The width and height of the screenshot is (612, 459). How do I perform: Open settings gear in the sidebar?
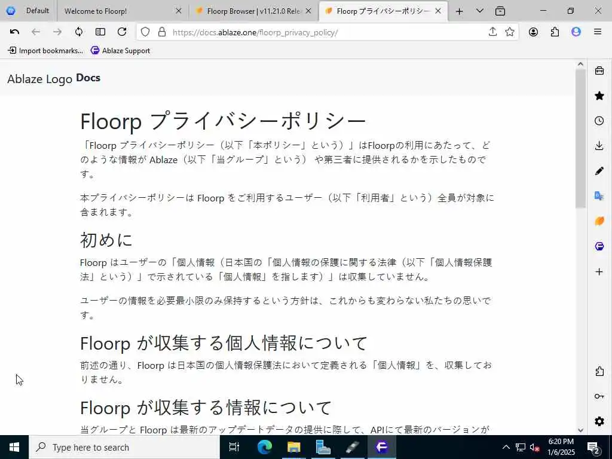(x=599, y=421)
